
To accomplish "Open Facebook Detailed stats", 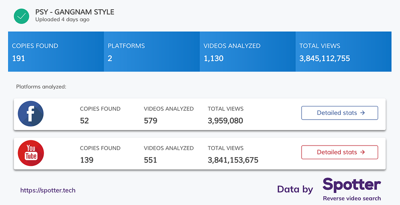I will click(x=340, y=113).
